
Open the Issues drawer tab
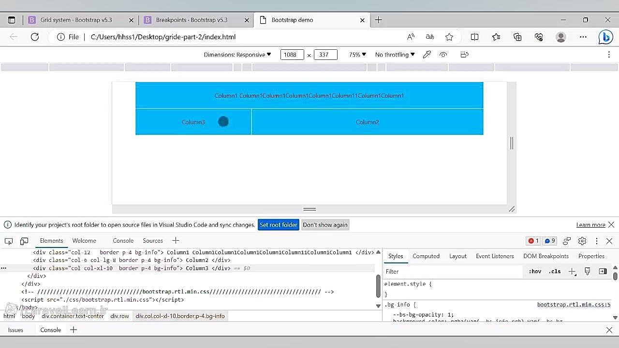tap(15, 330)
